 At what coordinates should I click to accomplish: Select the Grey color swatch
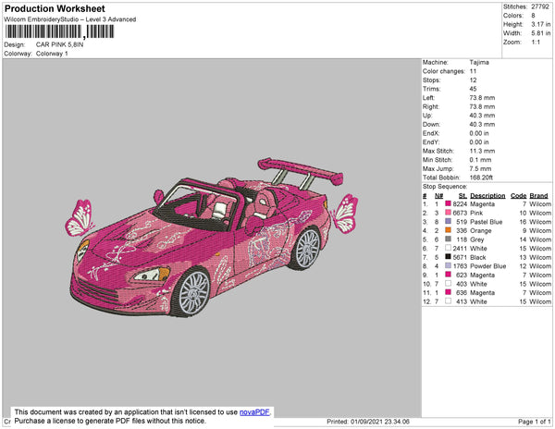449,239
